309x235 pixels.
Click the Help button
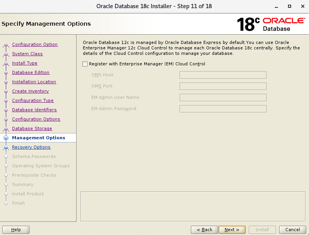tap(16, 230)
